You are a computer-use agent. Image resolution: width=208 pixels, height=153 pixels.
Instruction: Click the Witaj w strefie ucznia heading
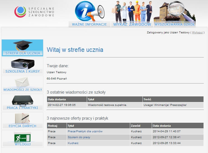pos(75,50)
